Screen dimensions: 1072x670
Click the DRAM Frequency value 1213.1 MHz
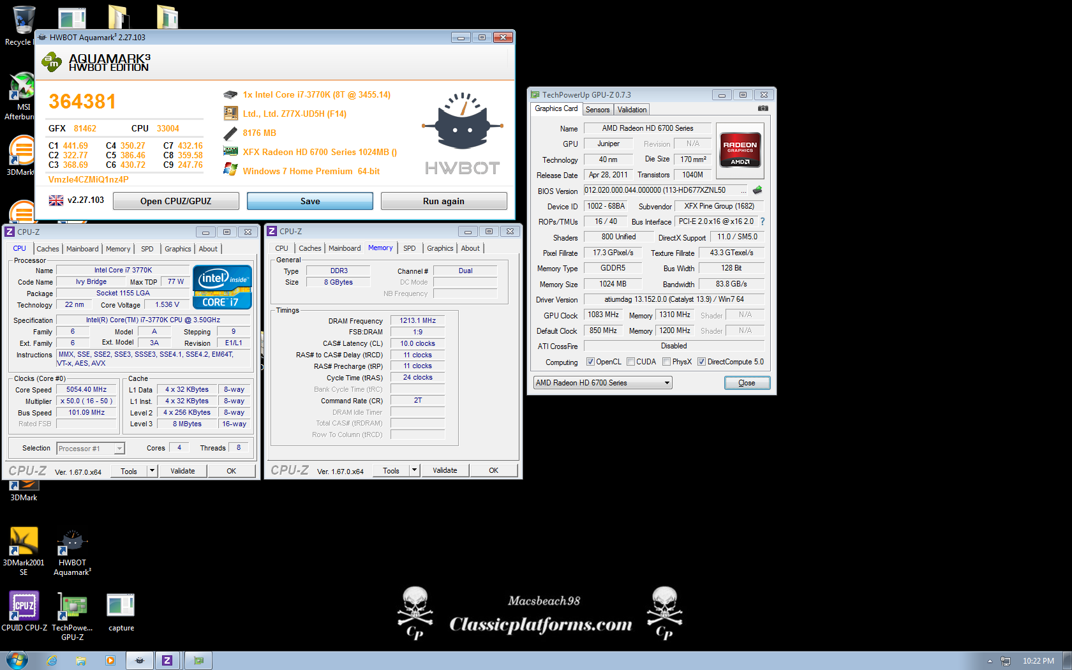coord(417,320)
